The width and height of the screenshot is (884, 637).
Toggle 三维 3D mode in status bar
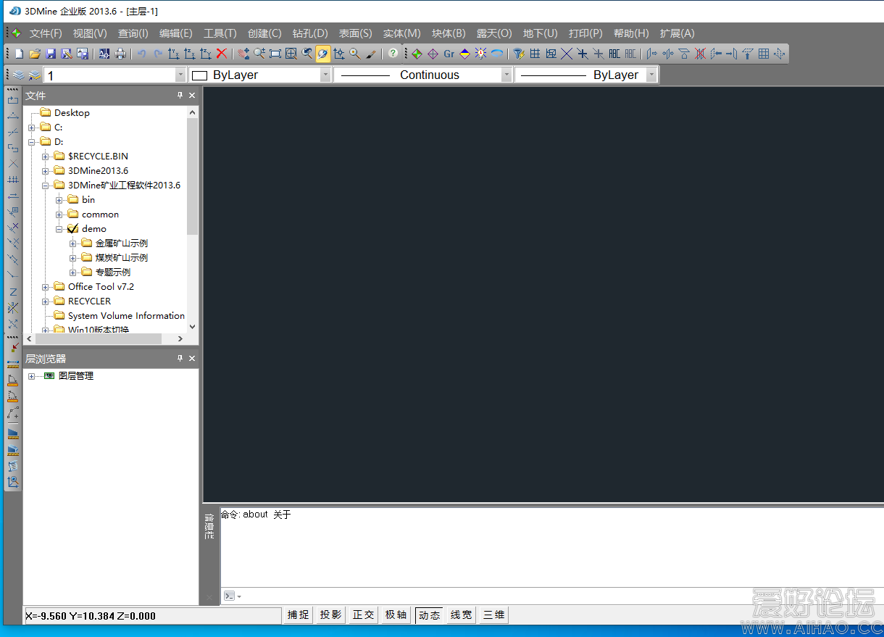click(493, 615)
